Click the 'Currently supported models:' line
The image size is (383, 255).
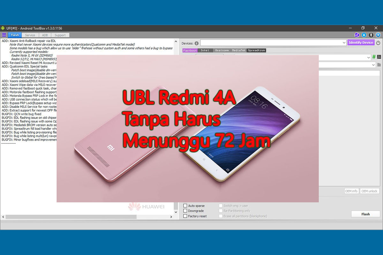pyautogui.click(x=29, y=52)
